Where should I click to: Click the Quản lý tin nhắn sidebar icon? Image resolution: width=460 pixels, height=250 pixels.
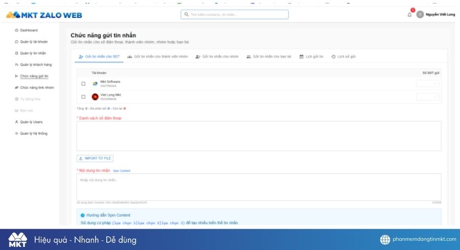pyautogui.click(x=16, y=53)
